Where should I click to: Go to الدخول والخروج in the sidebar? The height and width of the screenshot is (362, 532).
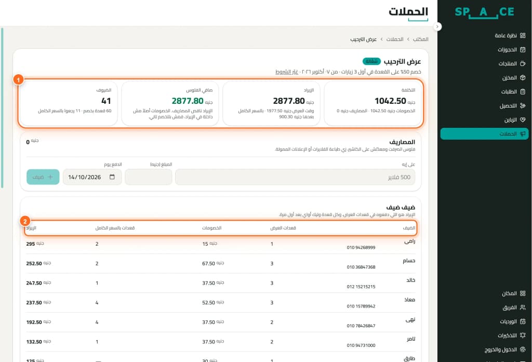pos(484,350)
